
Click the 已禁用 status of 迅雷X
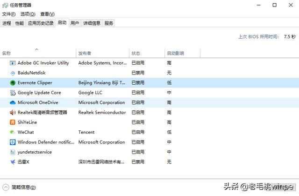[x=138, y=162]
